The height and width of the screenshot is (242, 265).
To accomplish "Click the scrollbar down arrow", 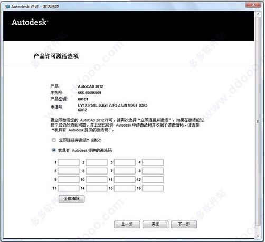I will click(x=258, y=236).
